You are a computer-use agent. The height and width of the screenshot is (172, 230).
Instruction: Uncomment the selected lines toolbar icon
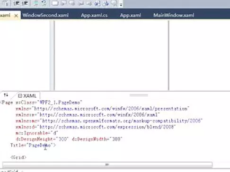click(44, 3)
